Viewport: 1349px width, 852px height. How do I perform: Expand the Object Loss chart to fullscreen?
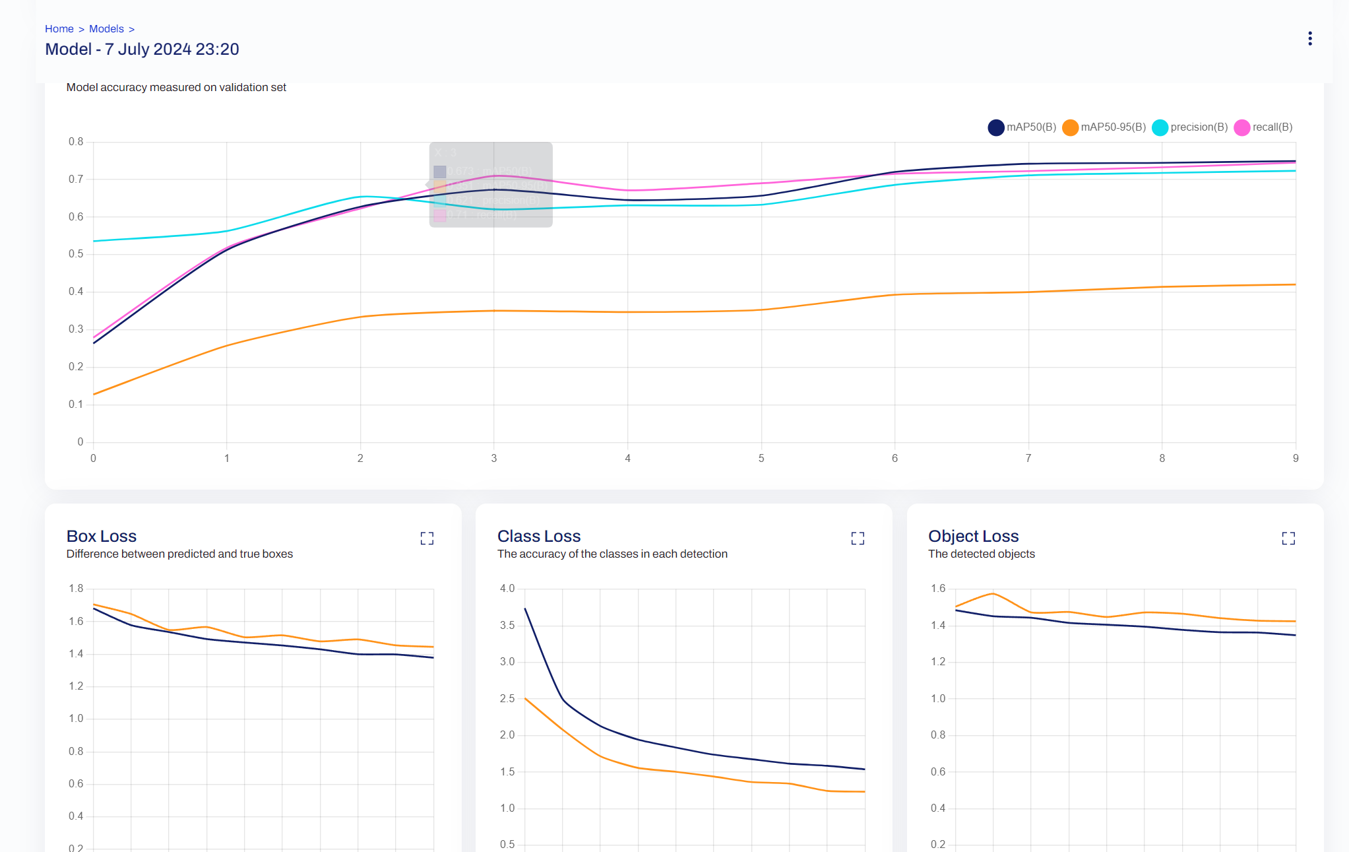[x=1288, y=539]
